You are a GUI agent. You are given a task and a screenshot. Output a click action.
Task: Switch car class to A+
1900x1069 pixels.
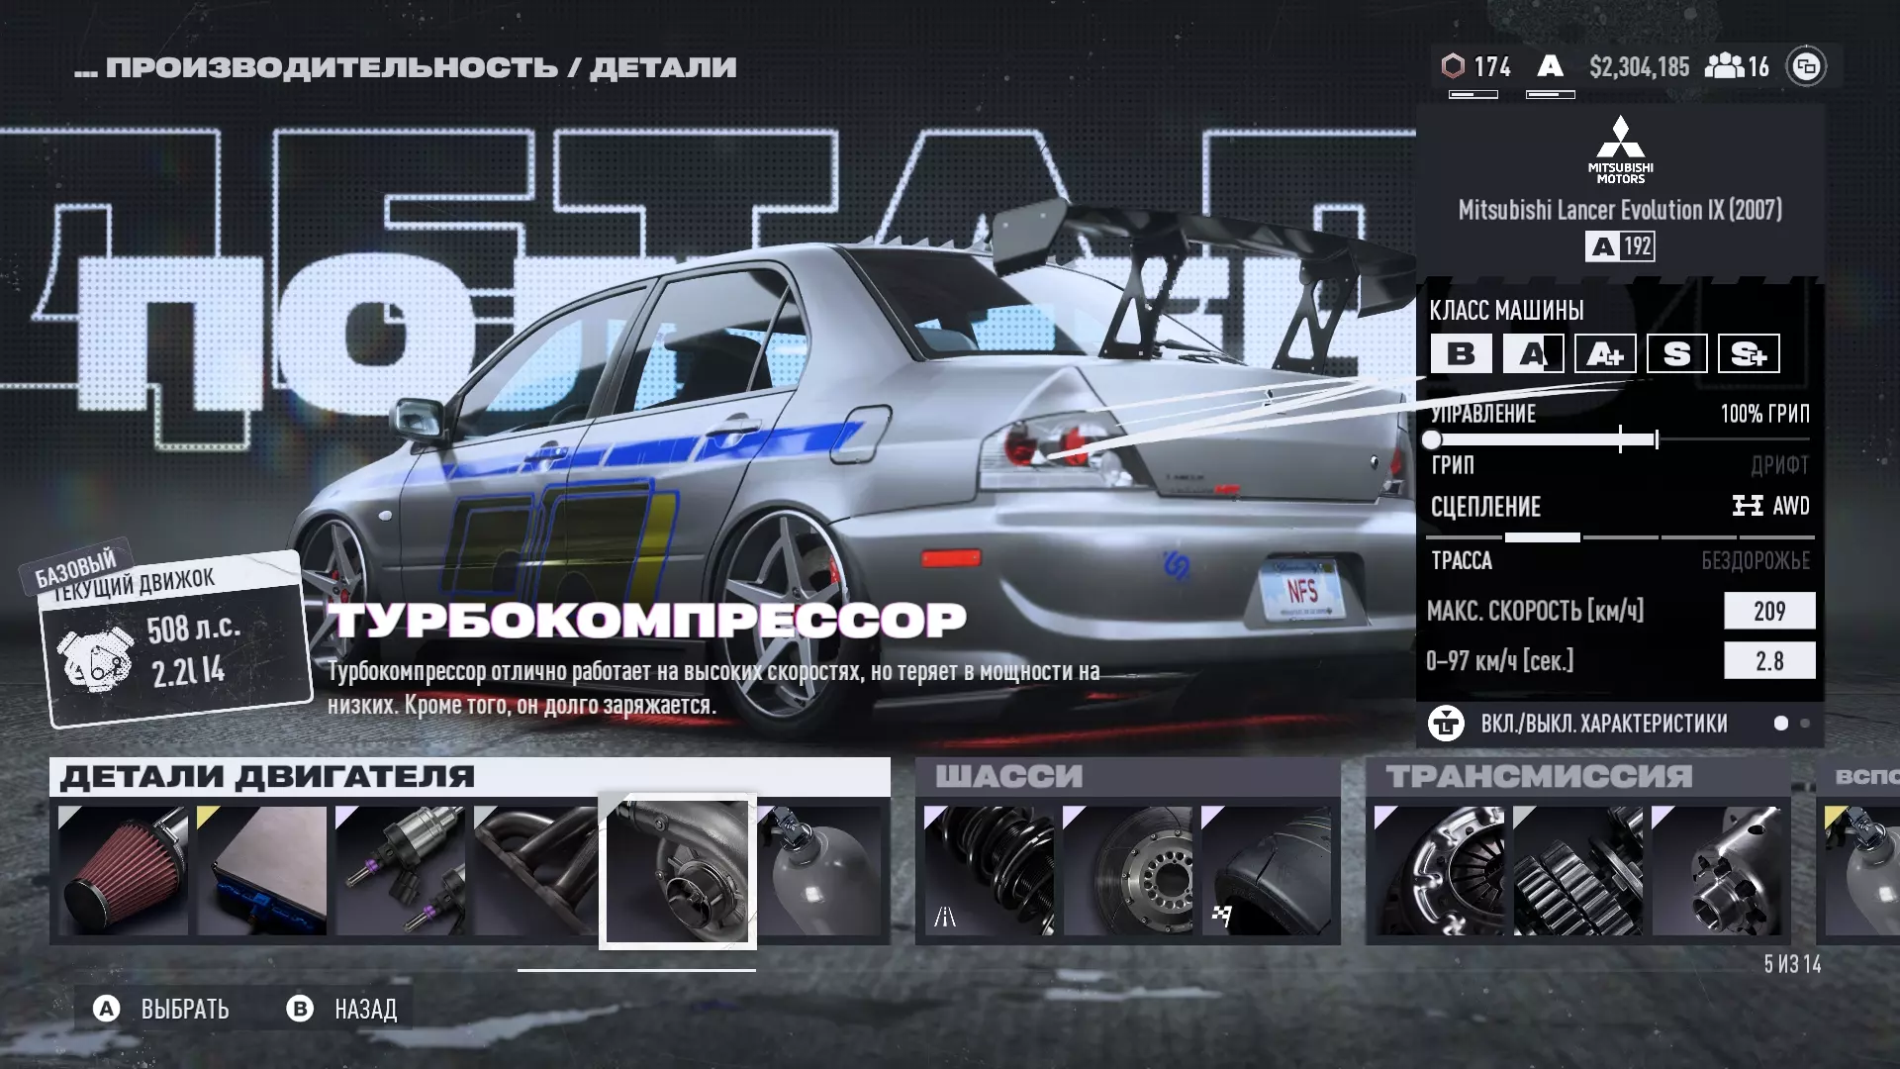pos(1604,353)
